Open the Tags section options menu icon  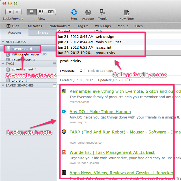[x=54, y=64]
